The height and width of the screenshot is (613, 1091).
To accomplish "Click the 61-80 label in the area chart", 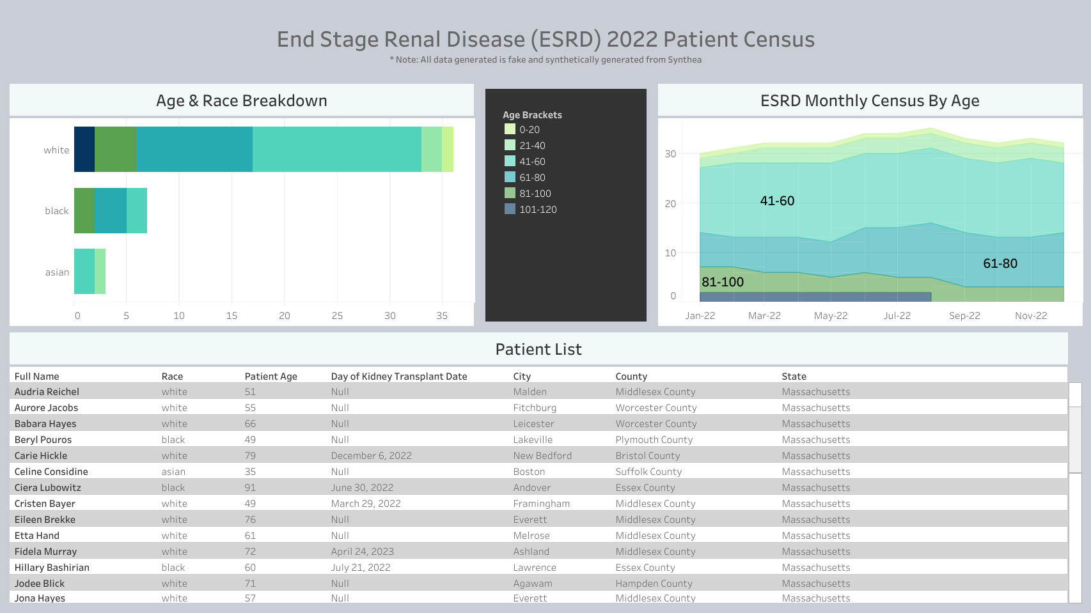I will click(1000, 263).
